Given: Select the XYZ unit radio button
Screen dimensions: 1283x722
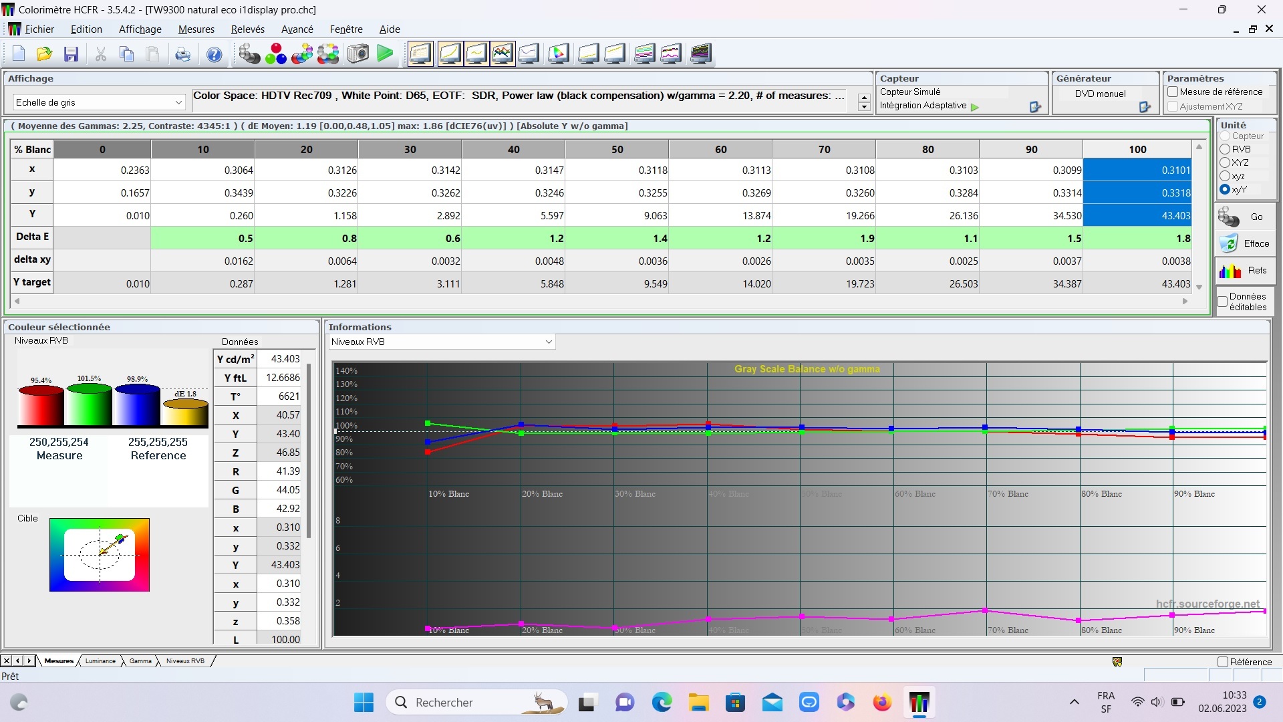Looking at the screenshot, I should [x=1225, y=162].
